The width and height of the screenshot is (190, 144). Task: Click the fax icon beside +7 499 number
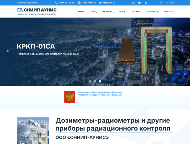pos(79,3)
